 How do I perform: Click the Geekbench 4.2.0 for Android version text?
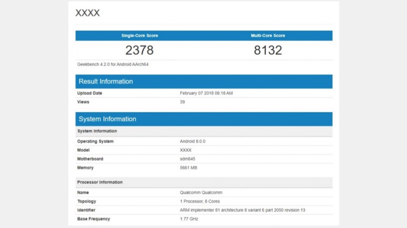coord(113,64)
